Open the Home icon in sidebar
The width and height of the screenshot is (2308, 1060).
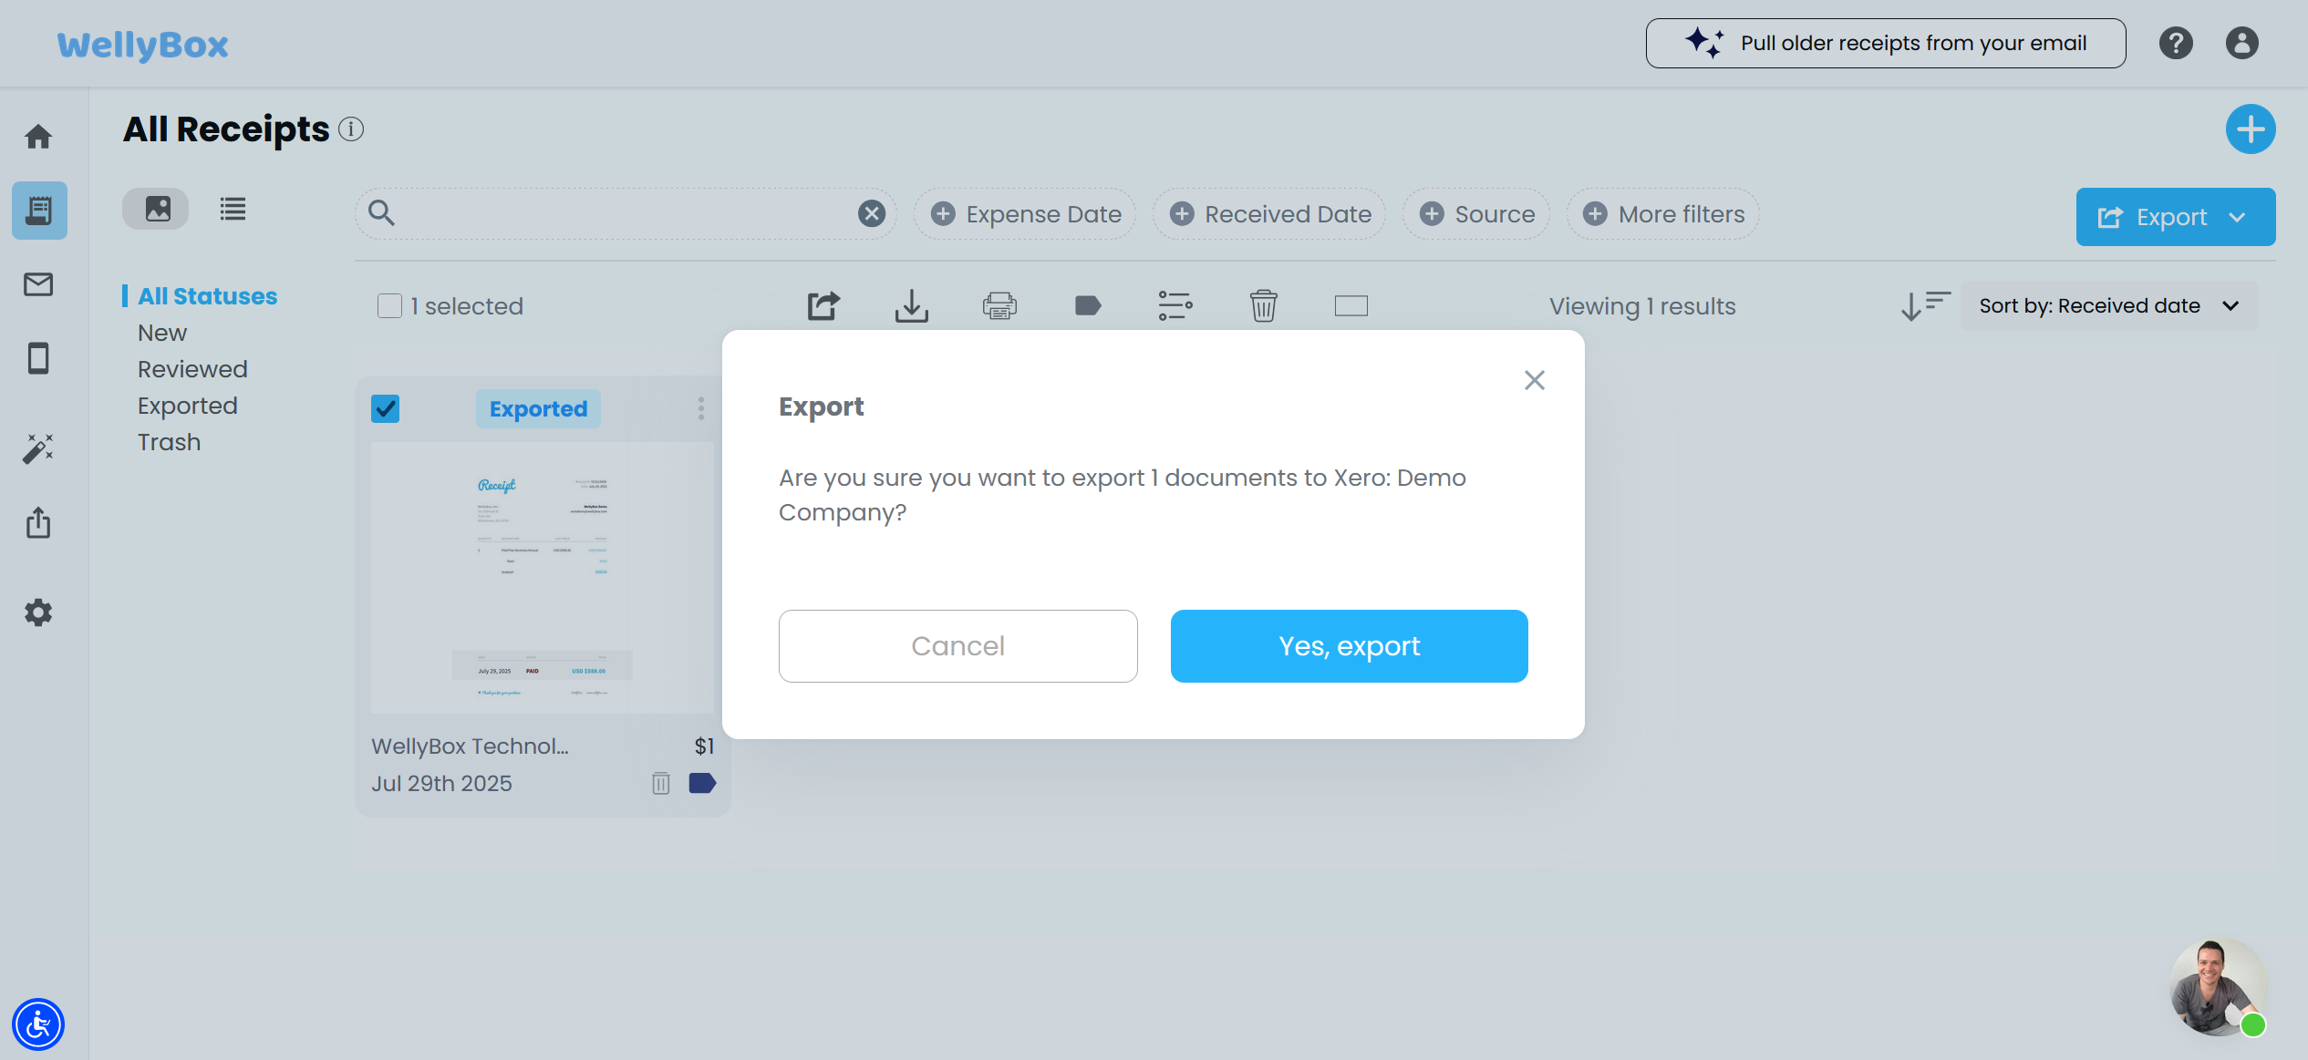pos(38,137)
